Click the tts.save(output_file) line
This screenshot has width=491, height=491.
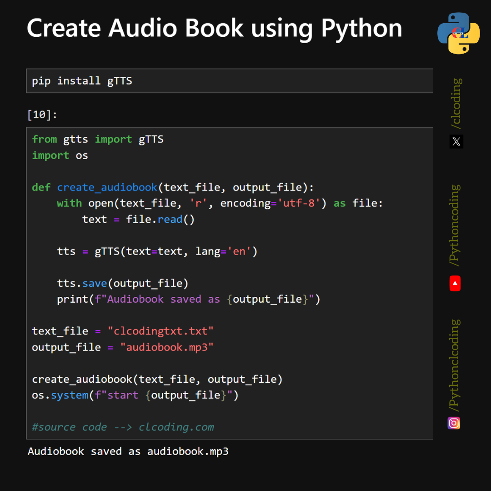tap(123, 283)
